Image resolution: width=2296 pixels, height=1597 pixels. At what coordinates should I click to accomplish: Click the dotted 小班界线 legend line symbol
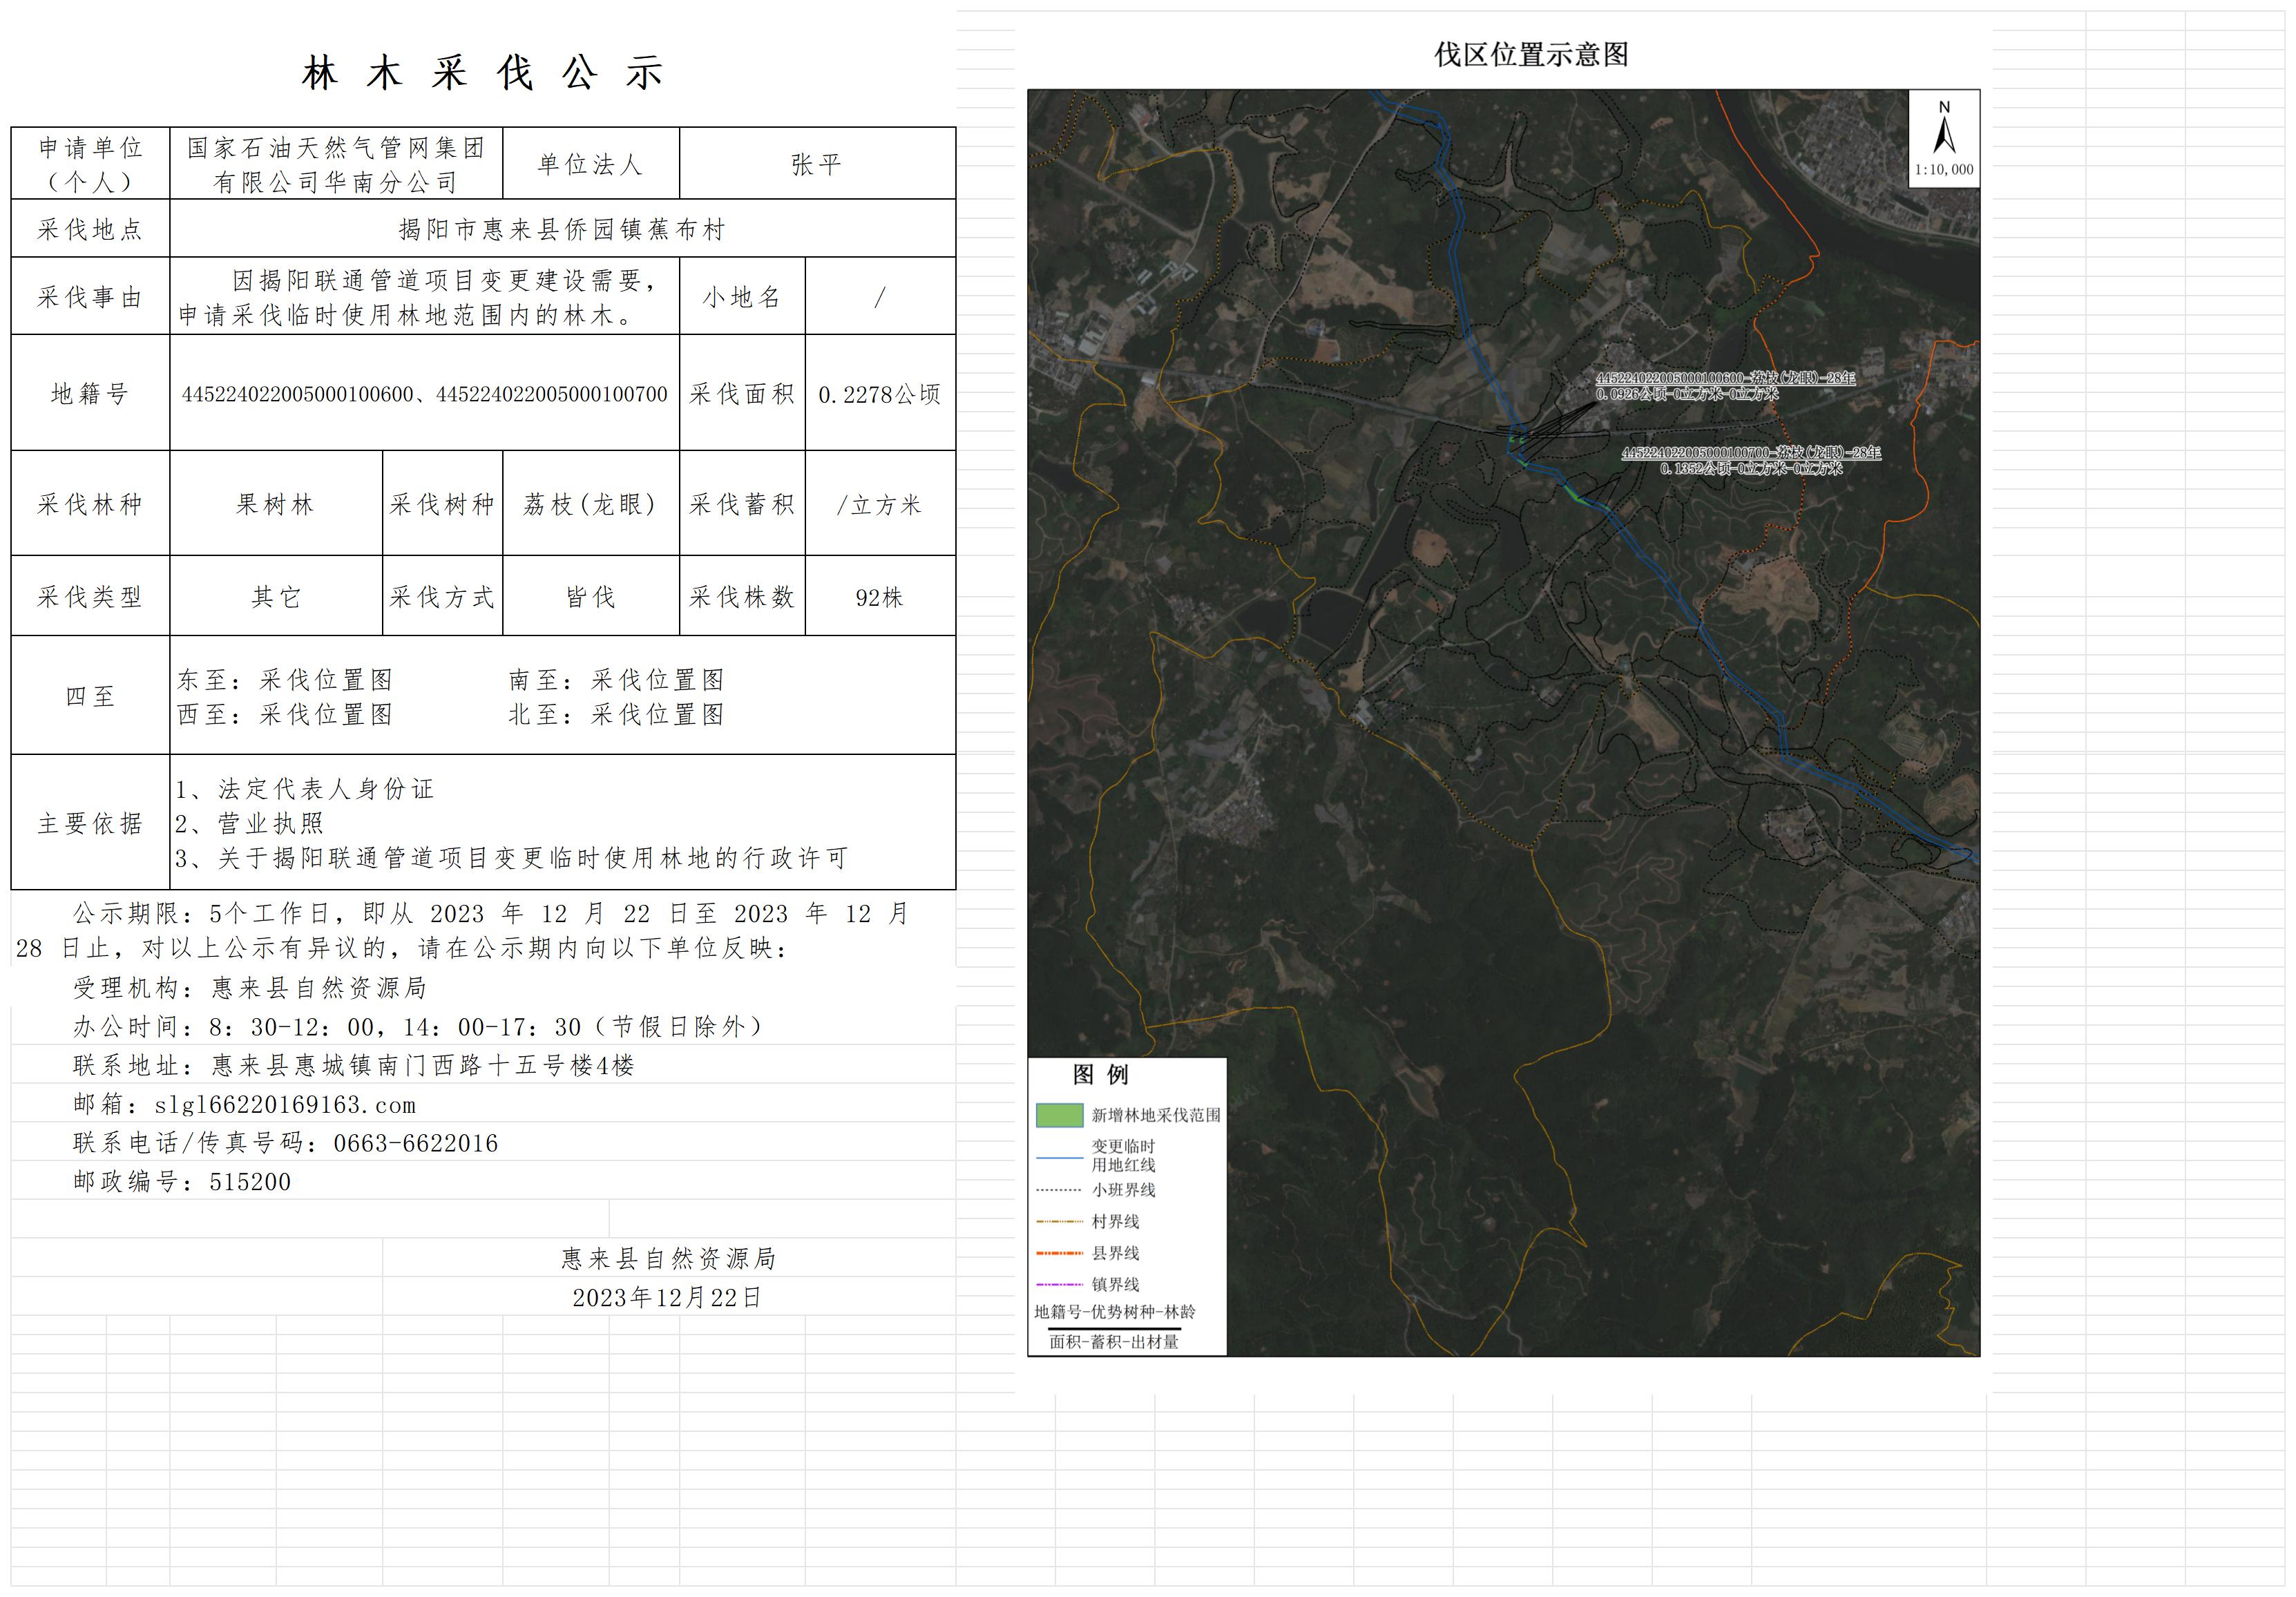pos(1059,1190)
